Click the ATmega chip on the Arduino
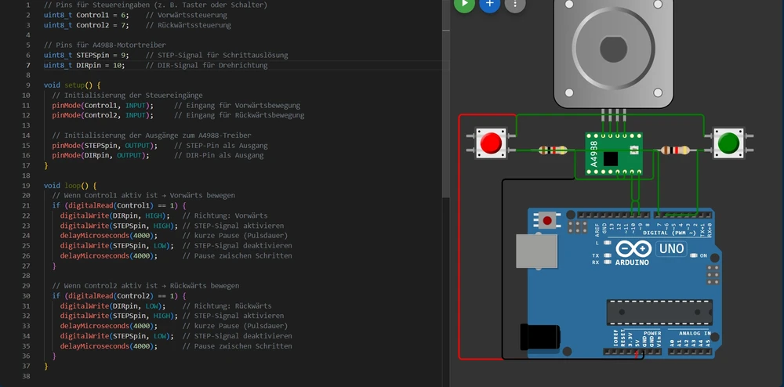The height and width of the screenshot is (387, 784). pos(659,312)
